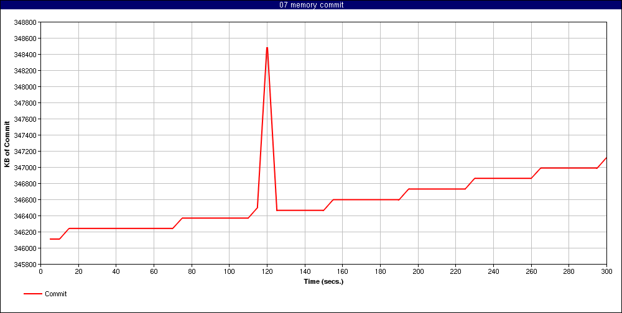This screenshot has height=313, width=622.
Task: Click y-axis value 348600
Action: tap(25, 39)
